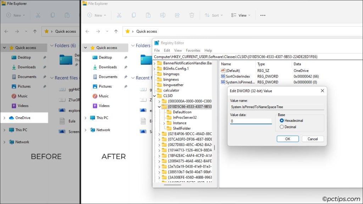Open the View dropdown
This screenshot has width=363, height=204.
coord(241,15)
